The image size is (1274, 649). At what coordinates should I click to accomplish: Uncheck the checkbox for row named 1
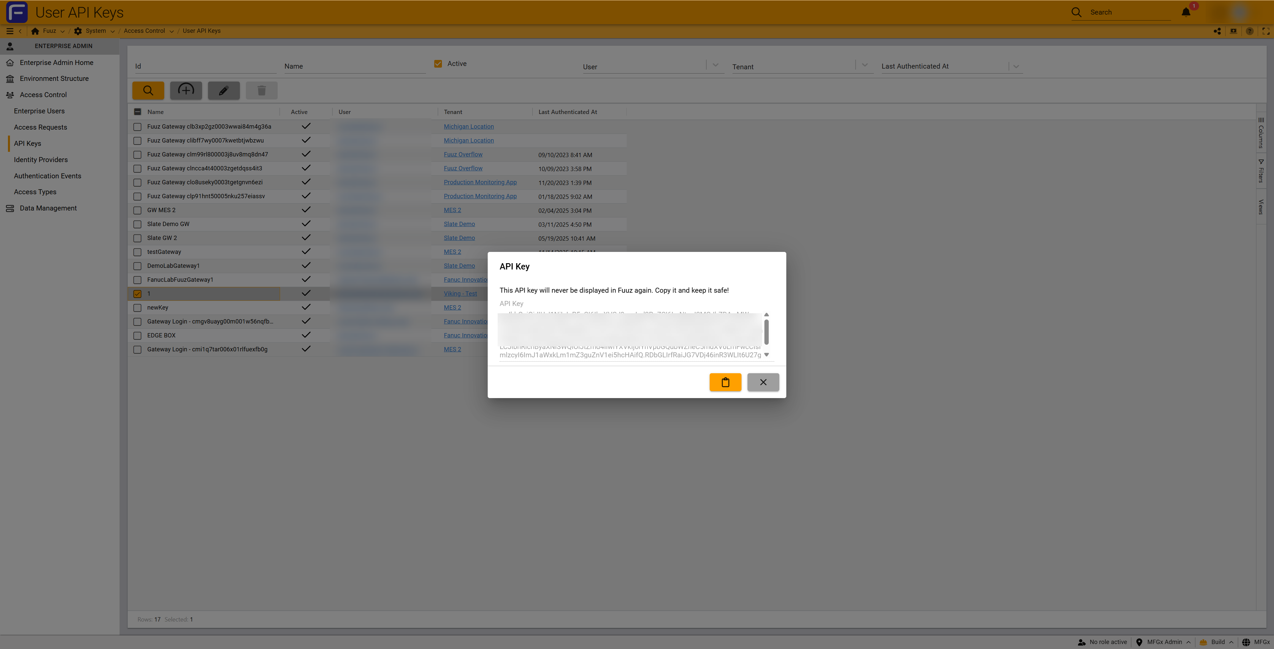click(x=137, y=294)
